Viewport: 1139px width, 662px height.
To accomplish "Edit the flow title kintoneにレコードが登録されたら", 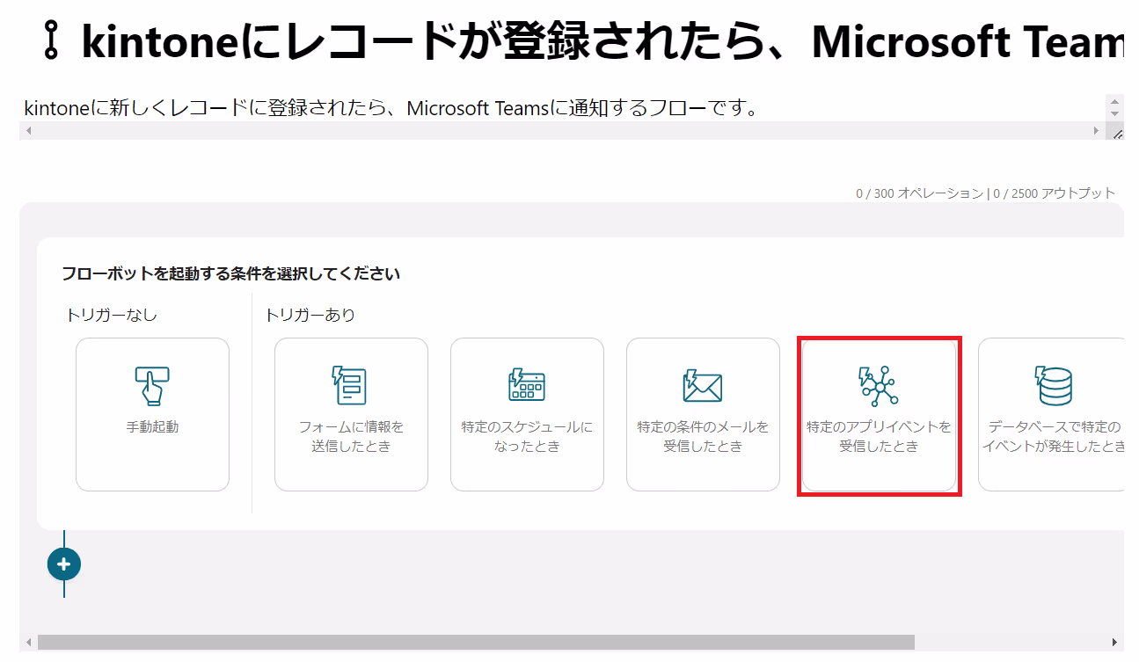I will pos(602,40).
